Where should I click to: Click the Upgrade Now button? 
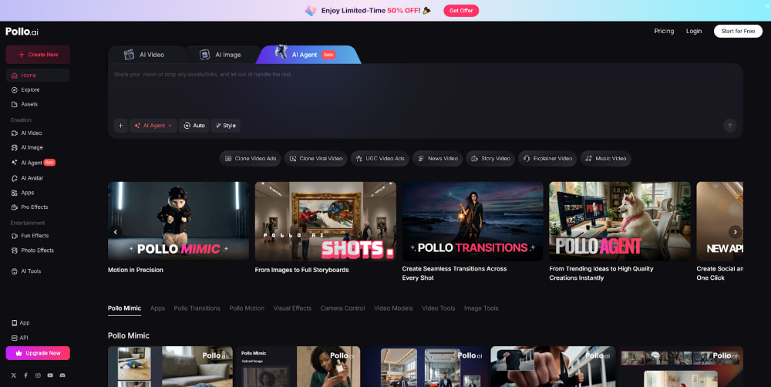pyautogui.click(x=38, y=353)
